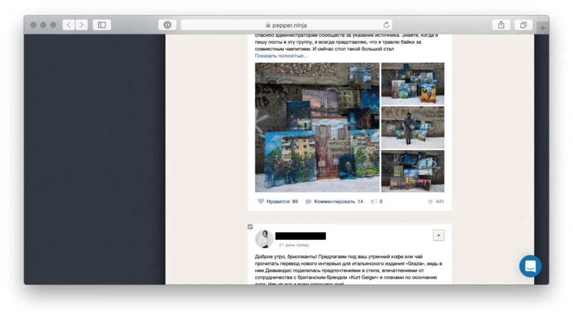573x318 pixels.
Task: Click the Нравится 89 label
Action: click(x=282, y=202)
